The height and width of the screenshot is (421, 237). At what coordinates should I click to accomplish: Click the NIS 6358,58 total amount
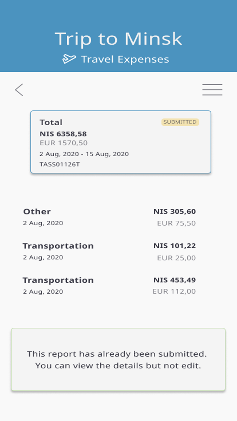click(63, 134)
